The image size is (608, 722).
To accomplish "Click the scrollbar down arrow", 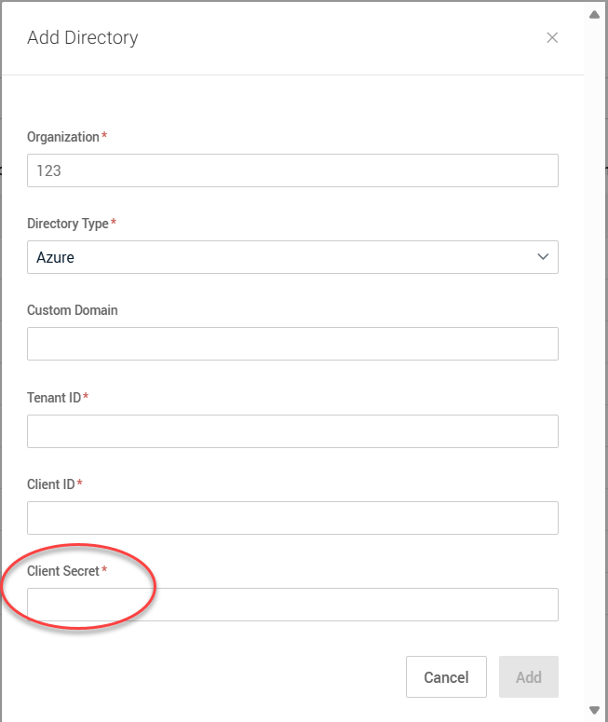I will click(x=595, y=710).
